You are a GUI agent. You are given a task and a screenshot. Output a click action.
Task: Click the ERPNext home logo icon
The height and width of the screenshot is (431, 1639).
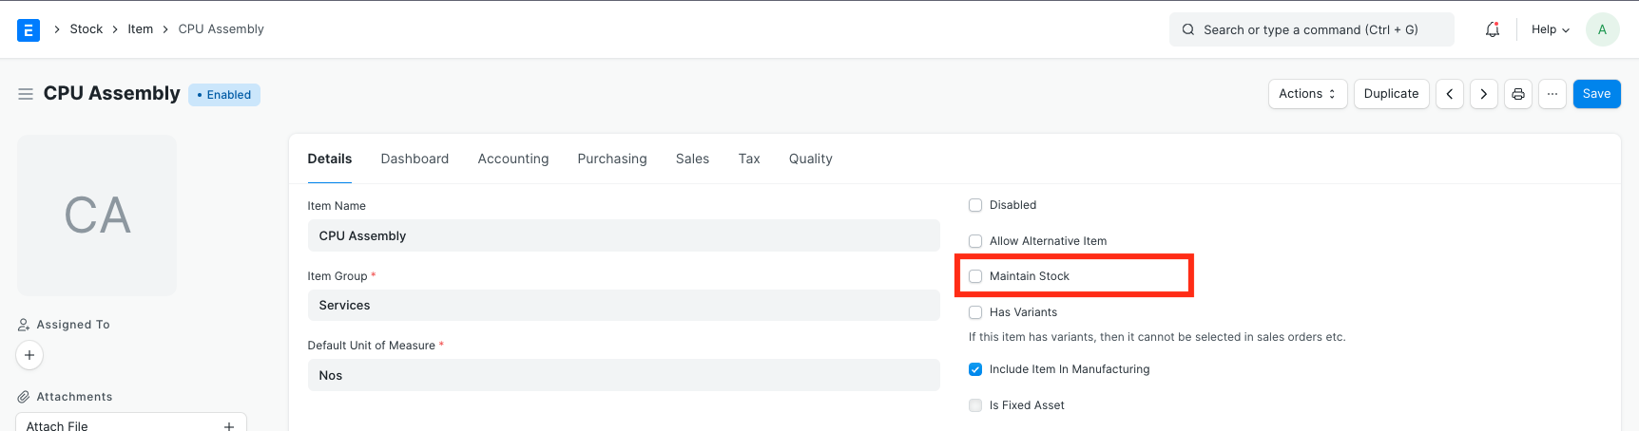(x=29, y=30)
